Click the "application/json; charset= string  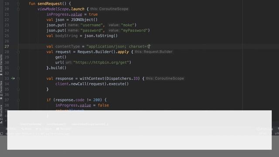[x=119, y=47]
